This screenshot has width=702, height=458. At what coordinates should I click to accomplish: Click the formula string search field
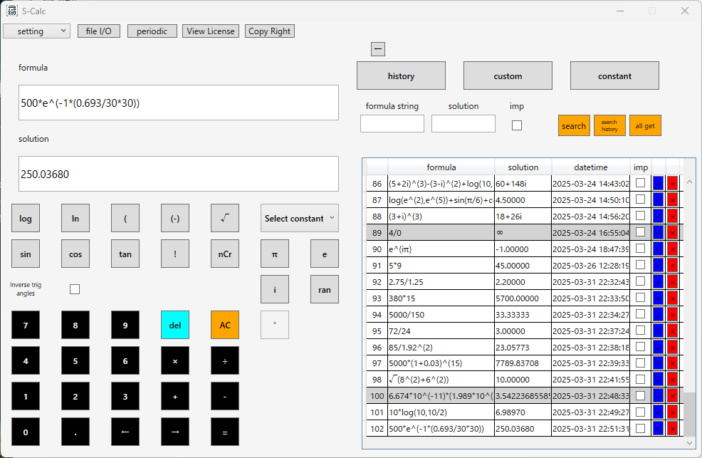[392, 123]
